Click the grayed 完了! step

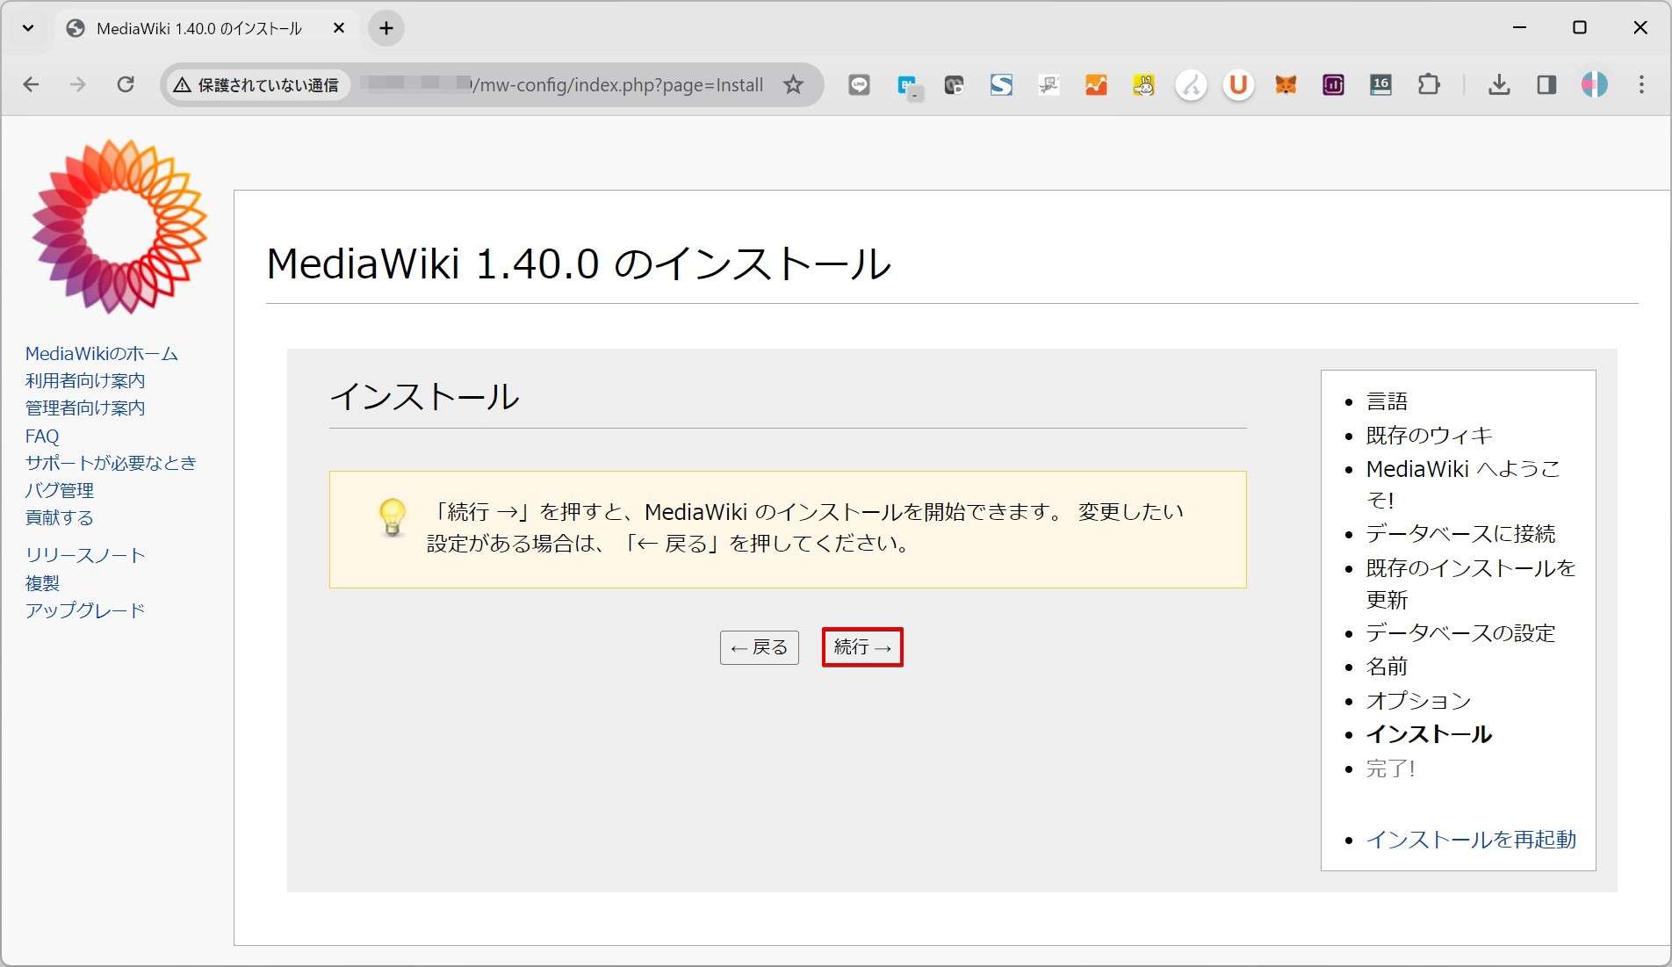(x=1390, y=769)
